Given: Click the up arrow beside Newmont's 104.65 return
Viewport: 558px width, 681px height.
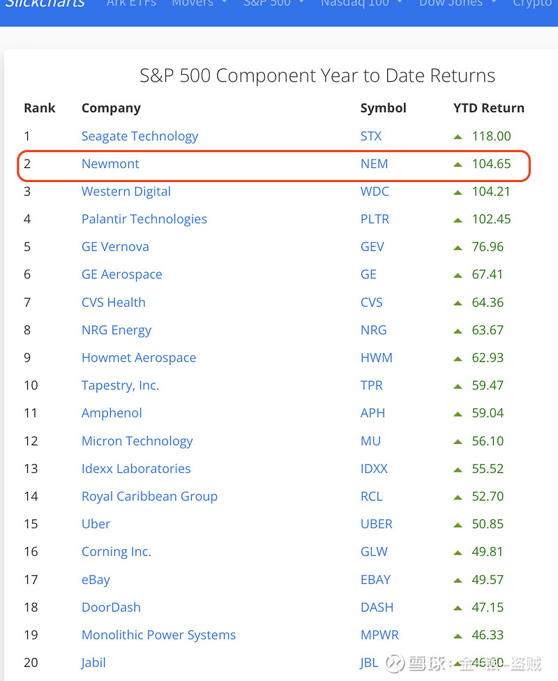Looking at the screenshot, I should pyautogui.click(x=458, y=165).
